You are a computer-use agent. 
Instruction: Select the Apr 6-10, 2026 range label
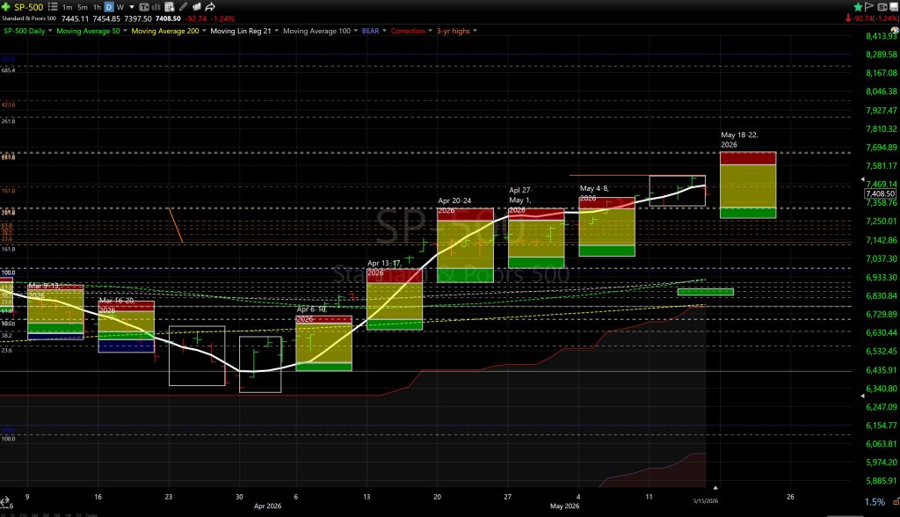[311, 314]
